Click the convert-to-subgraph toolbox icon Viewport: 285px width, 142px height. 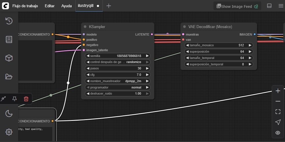(x=3, y=99)
